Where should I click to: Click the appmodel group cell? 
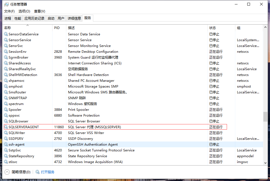click(x=245, y=156)
